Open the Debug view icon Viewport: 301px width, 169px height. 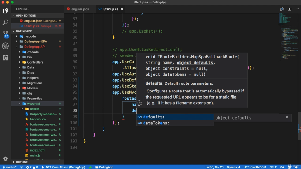click(x=5, y=46)
